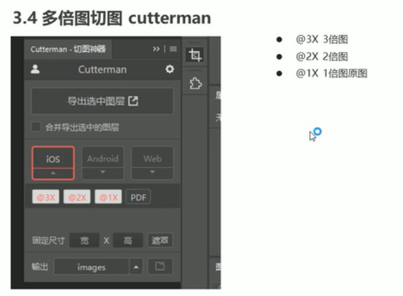Viewport: 403px width, 296px height.
Task: Click 导出选中图层 export button
Action: pyautogui.click(x=102, y=101)
